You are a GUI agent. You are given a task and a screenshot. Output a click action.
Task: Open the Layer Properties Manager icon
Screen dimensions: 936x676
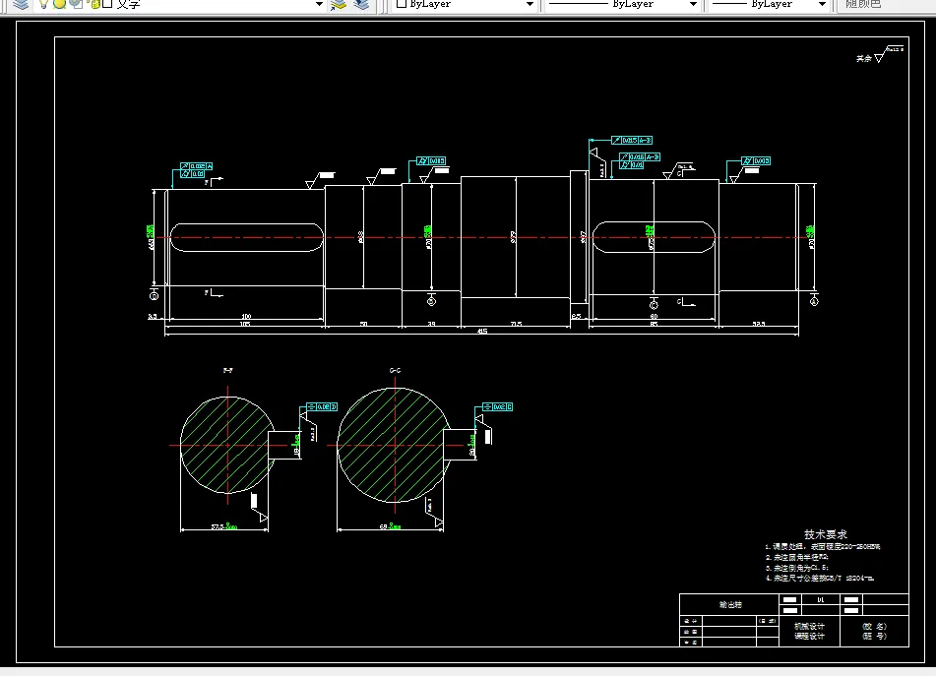[x=21, y=4]
